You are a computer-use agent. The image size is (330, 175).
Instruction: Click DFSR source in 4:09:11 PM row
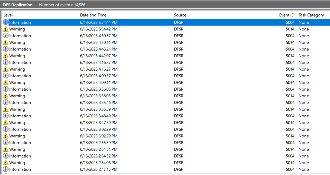[179, 82]
